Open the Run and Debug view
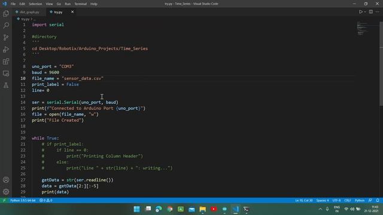The height and width of the screenshot is (215, 383). 6,49
